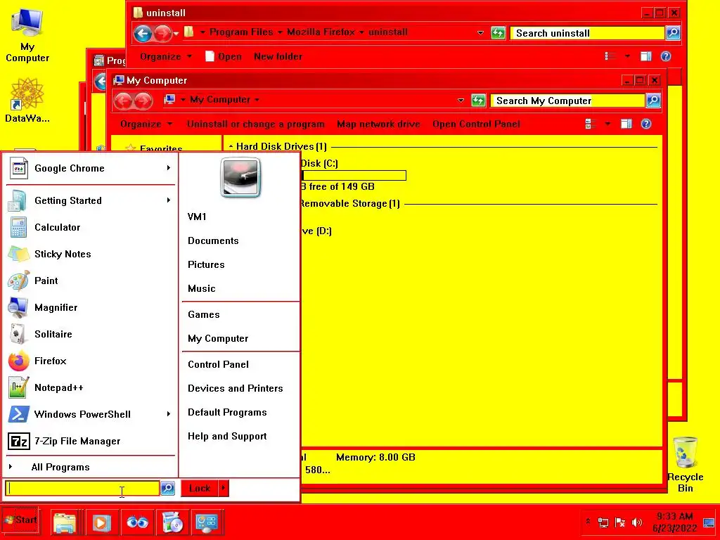The image size is (720, 540).
Task: Click Map network drive
Action: pyautogui.click(x=378, y=124)
